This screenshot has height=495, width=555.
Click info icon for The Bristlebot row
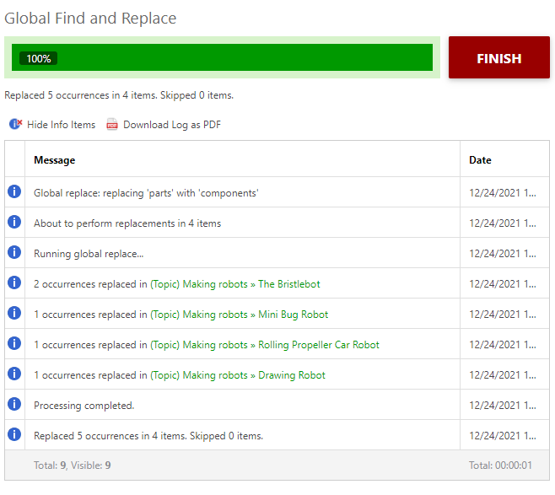coord(14,282)
